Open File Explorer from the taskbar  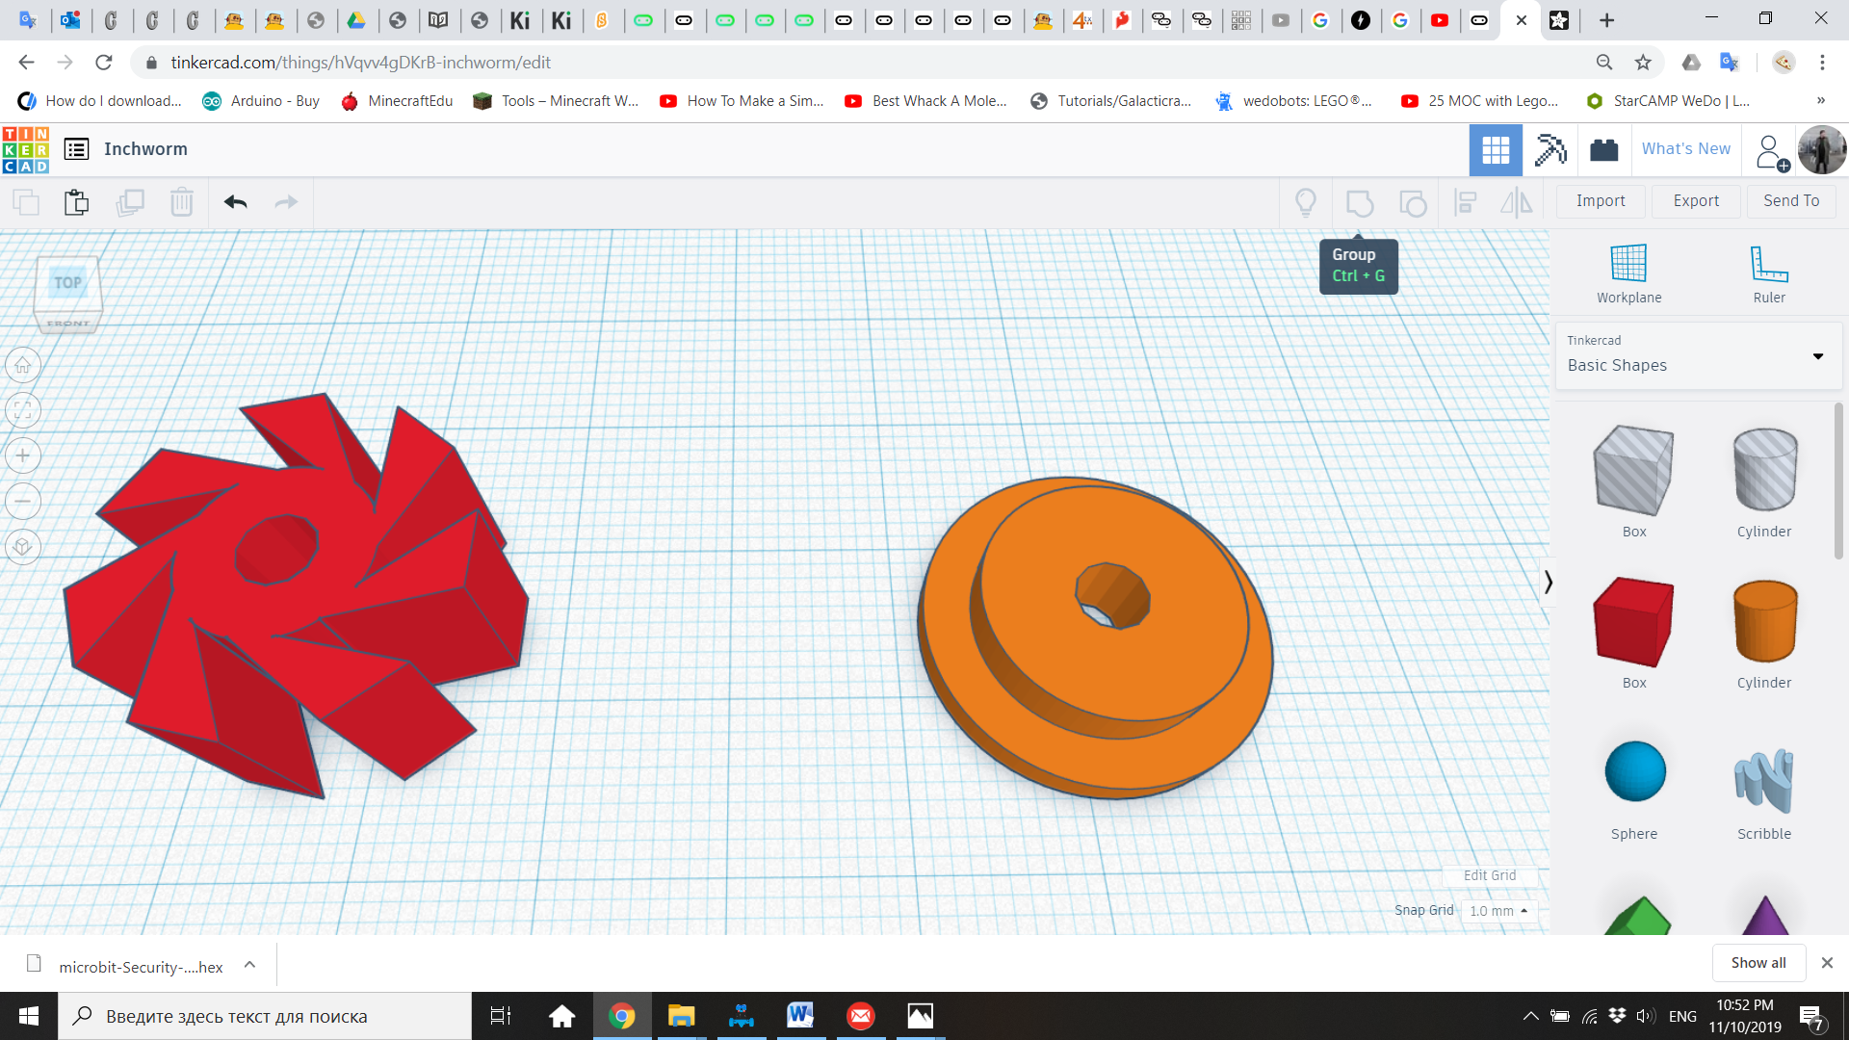681,1016
